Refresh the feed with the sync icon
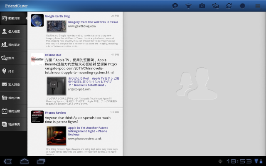Screen dimensions: 266x166 click(x=229, y=6)
